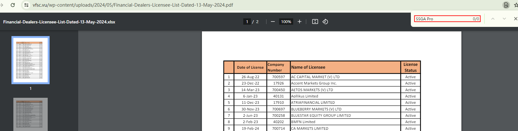Click the Fit to page icon
The width and height of the screenshot is (518, 131).
pyautogui.click(x=315, y=22)
